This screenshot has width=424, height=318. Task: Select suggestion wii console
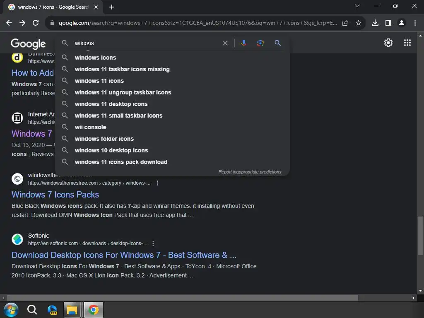[x=172, y=128]
